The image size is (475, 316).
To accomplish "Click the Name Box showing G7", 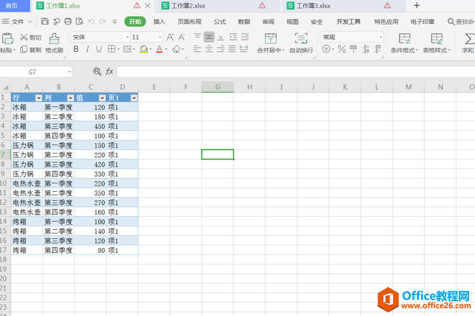I will (36, 72).
